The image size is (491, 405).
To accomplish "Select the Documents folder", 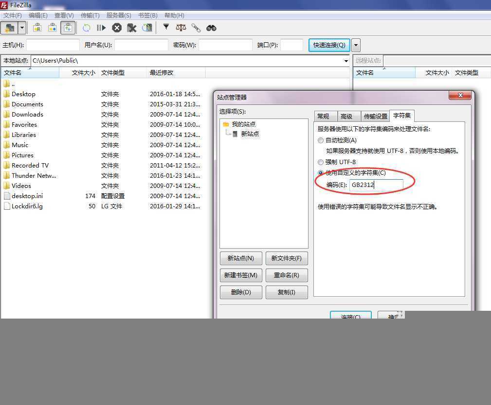I will 27,104.
